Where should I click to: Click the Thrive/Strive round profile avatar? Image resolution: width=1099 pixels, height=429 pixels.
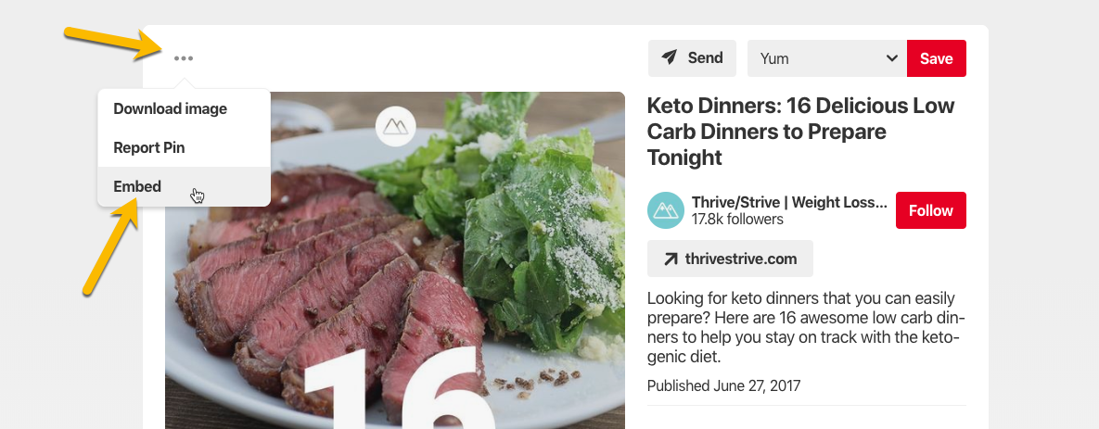(666, 210)
